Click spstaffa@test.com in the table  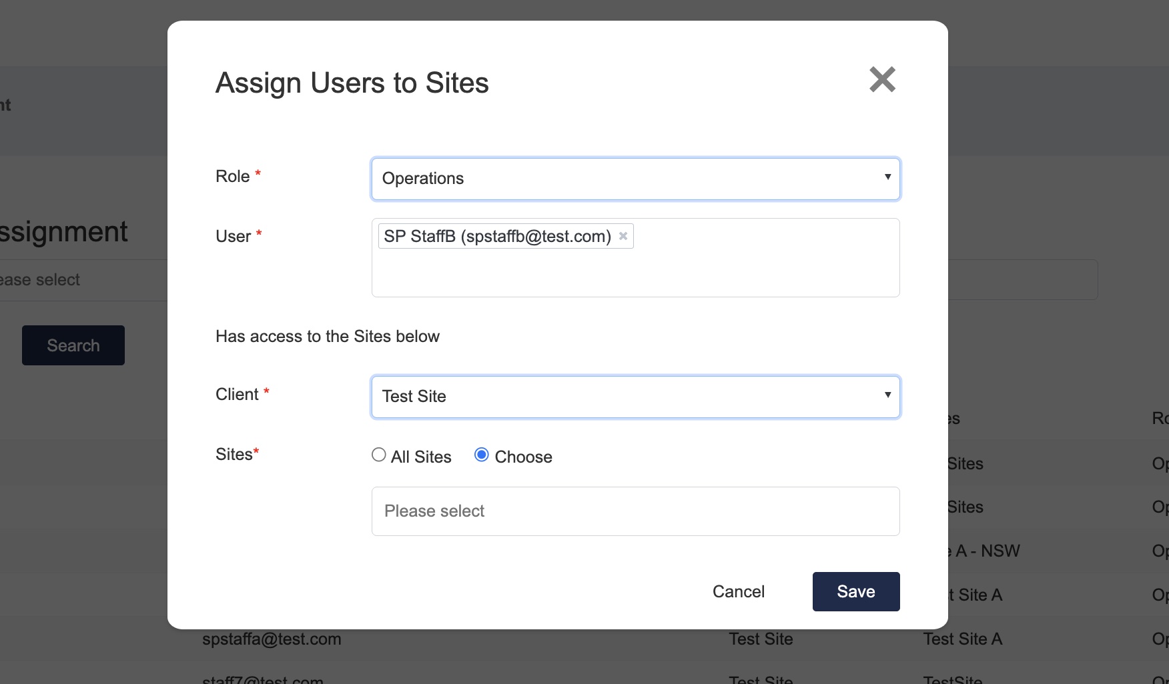coord(272,639)
